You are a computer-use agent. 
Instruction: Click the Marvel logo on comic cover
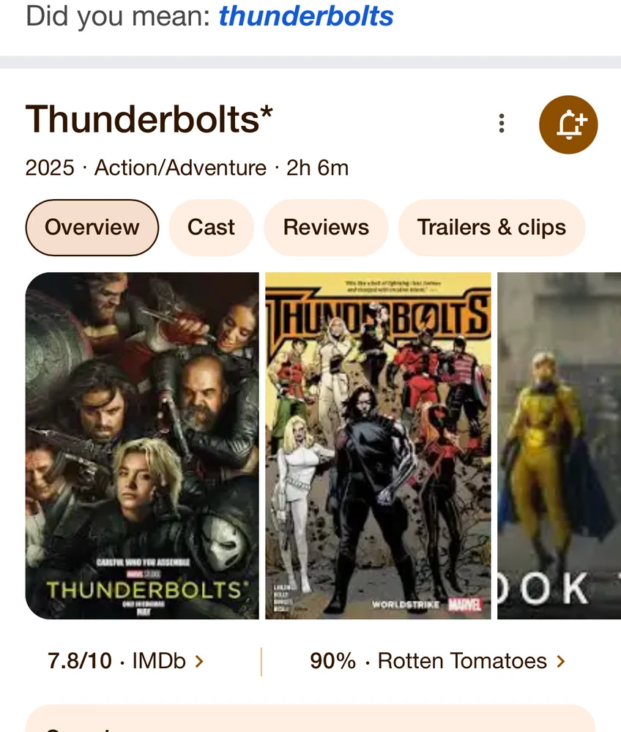pyautogui.click(x=464, y=605)
